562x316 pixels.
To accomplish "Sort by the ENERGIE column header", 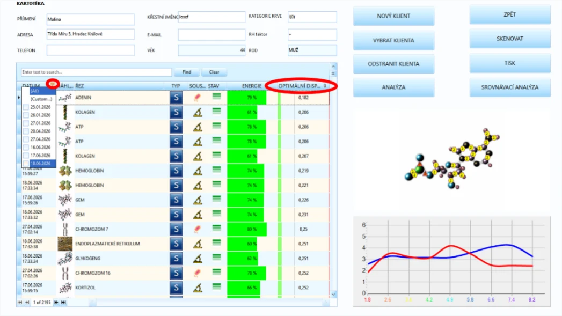I will [x=252, y=86].
